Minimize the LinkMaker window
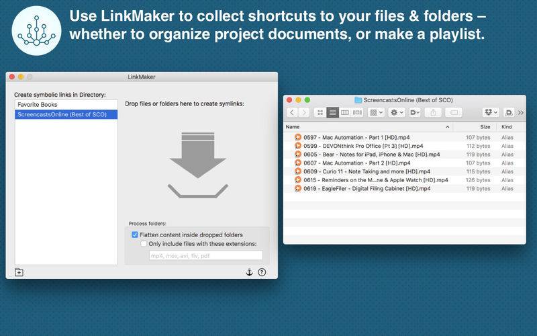 pos(21,77)
